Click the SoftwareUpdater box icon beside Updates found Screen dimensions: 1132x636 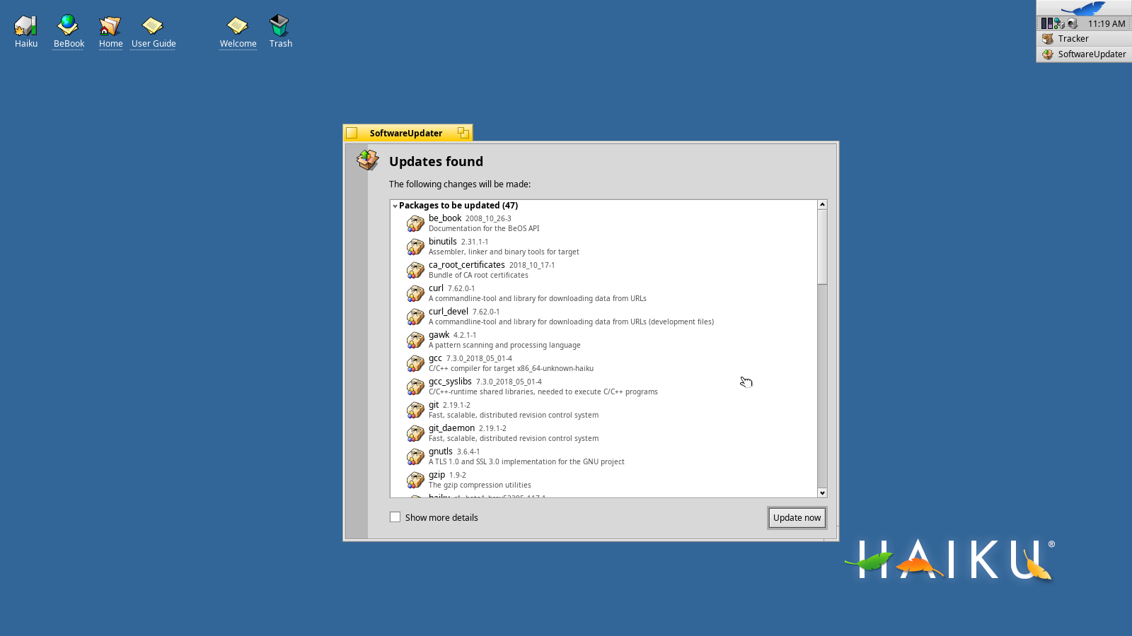click(x=367, y=160)
